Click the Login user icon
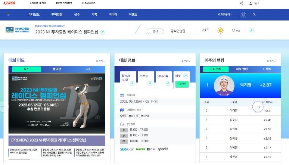The height and width of the screenshot is (165, 289). coord(251,3)
